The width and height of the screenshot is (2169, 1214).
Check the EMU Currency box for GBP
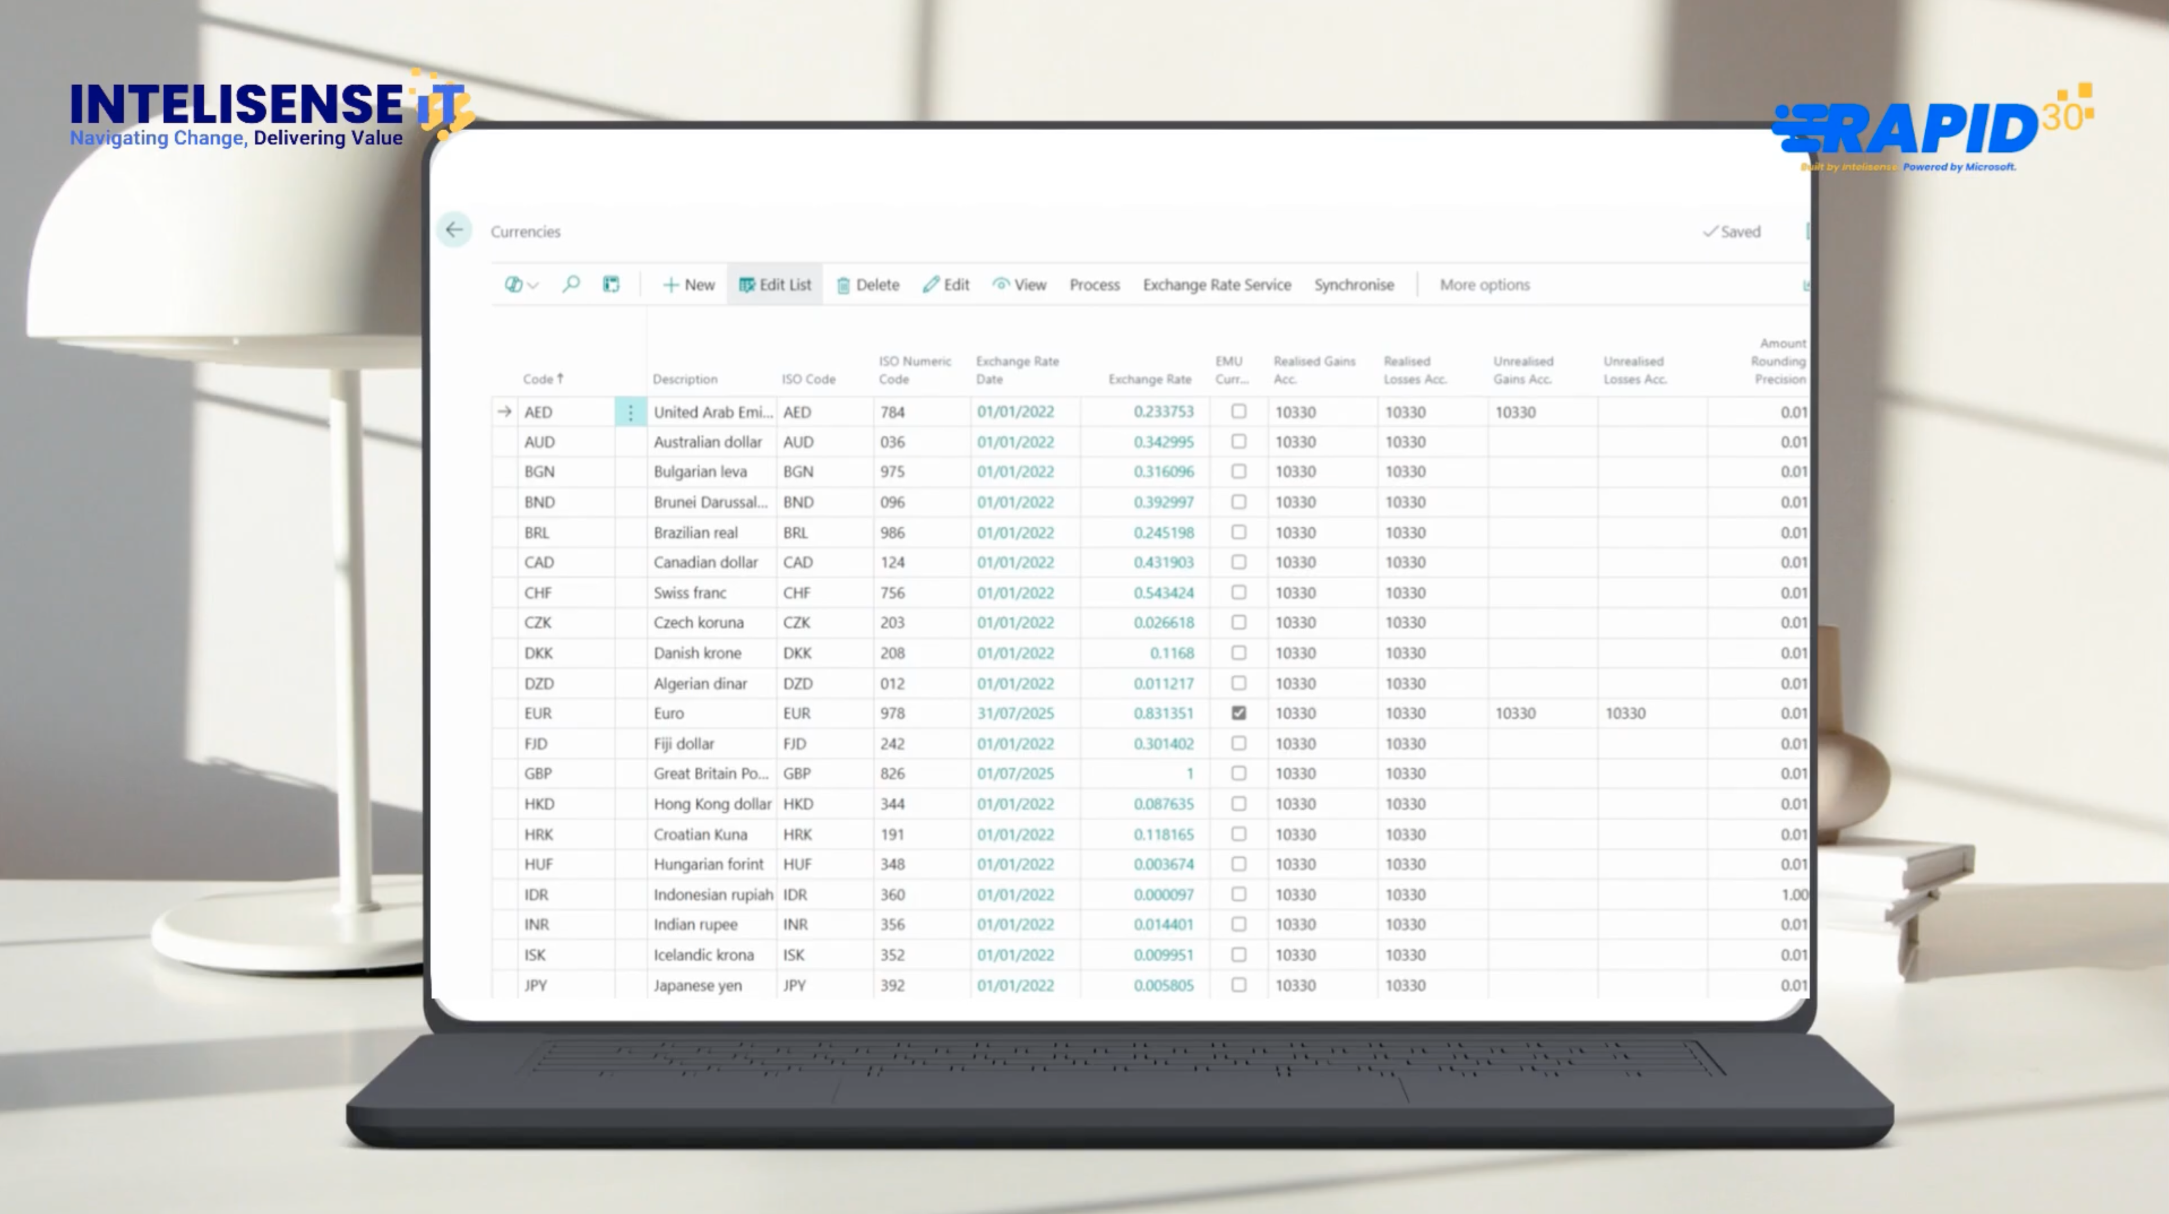(x=1239, y=773)
